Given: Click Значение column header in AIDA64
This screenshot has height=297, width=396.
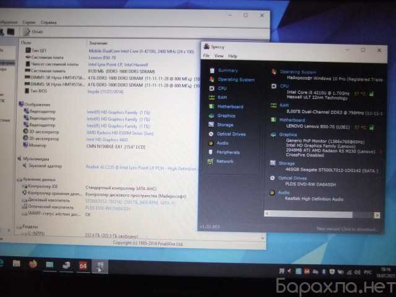Looking at the screenshot, I should pyautogui.click(x=98, y=43).
